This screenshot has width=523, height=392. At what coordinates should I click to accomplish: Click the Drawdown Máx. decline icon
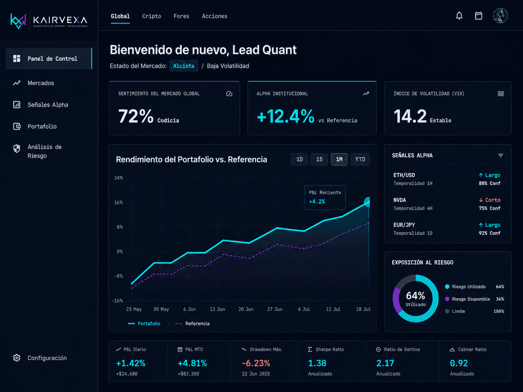244,349
